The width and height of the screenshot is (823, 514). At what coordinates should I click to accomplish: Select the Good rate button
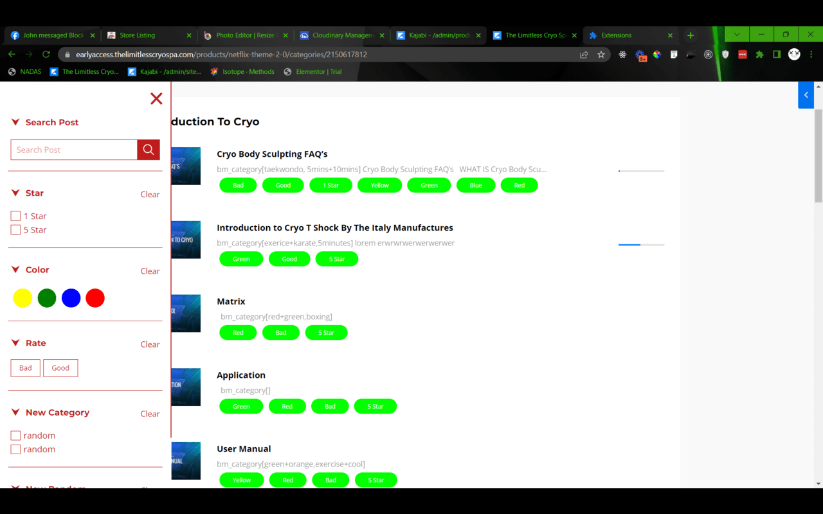pos(60,368)
